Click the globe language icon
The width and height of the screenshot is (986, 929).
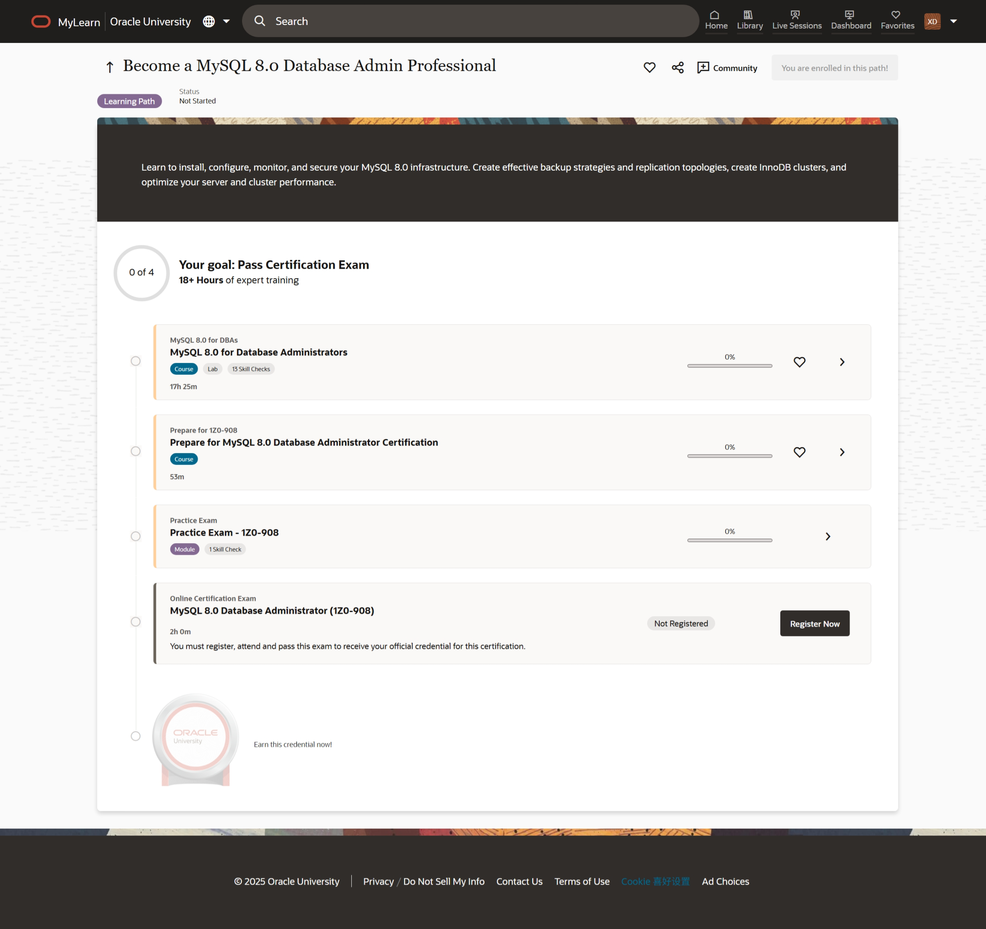[209, 21]
